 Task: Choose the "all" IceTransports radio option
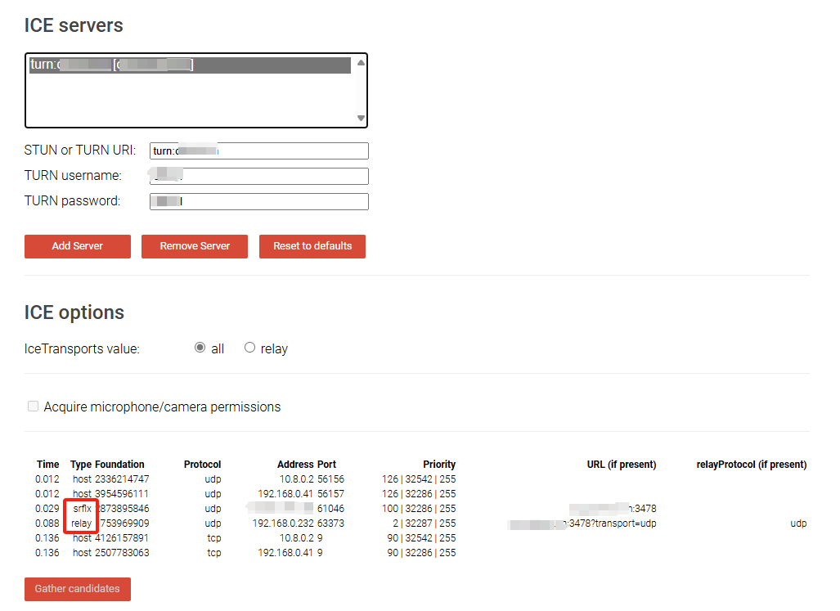coord(200,348)
